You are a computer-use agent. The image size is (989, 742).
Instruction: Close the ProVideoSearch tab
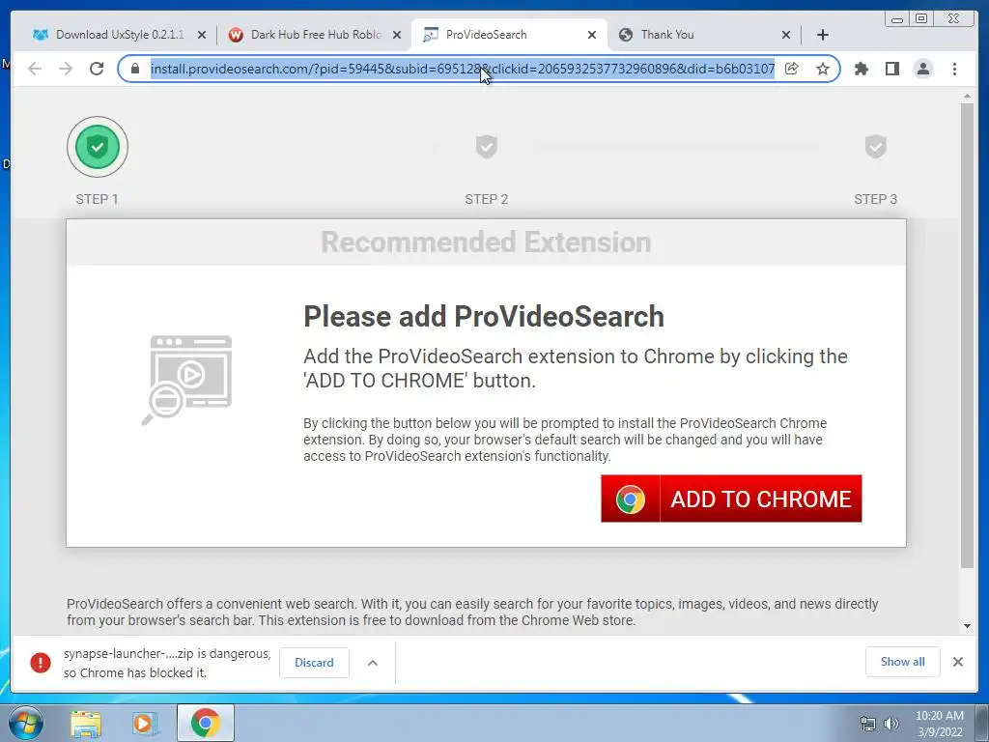coord(592,35)
